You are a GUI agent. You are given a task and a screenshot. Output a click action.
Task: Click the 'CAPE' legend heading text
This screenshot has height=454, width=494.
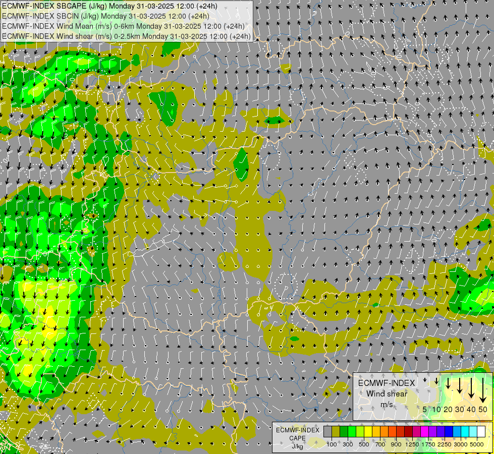[x=297, y=438]
